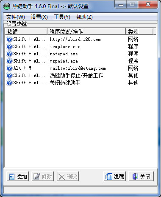Click the question icon of the iexplore.exe row

[x=9, y=46]
